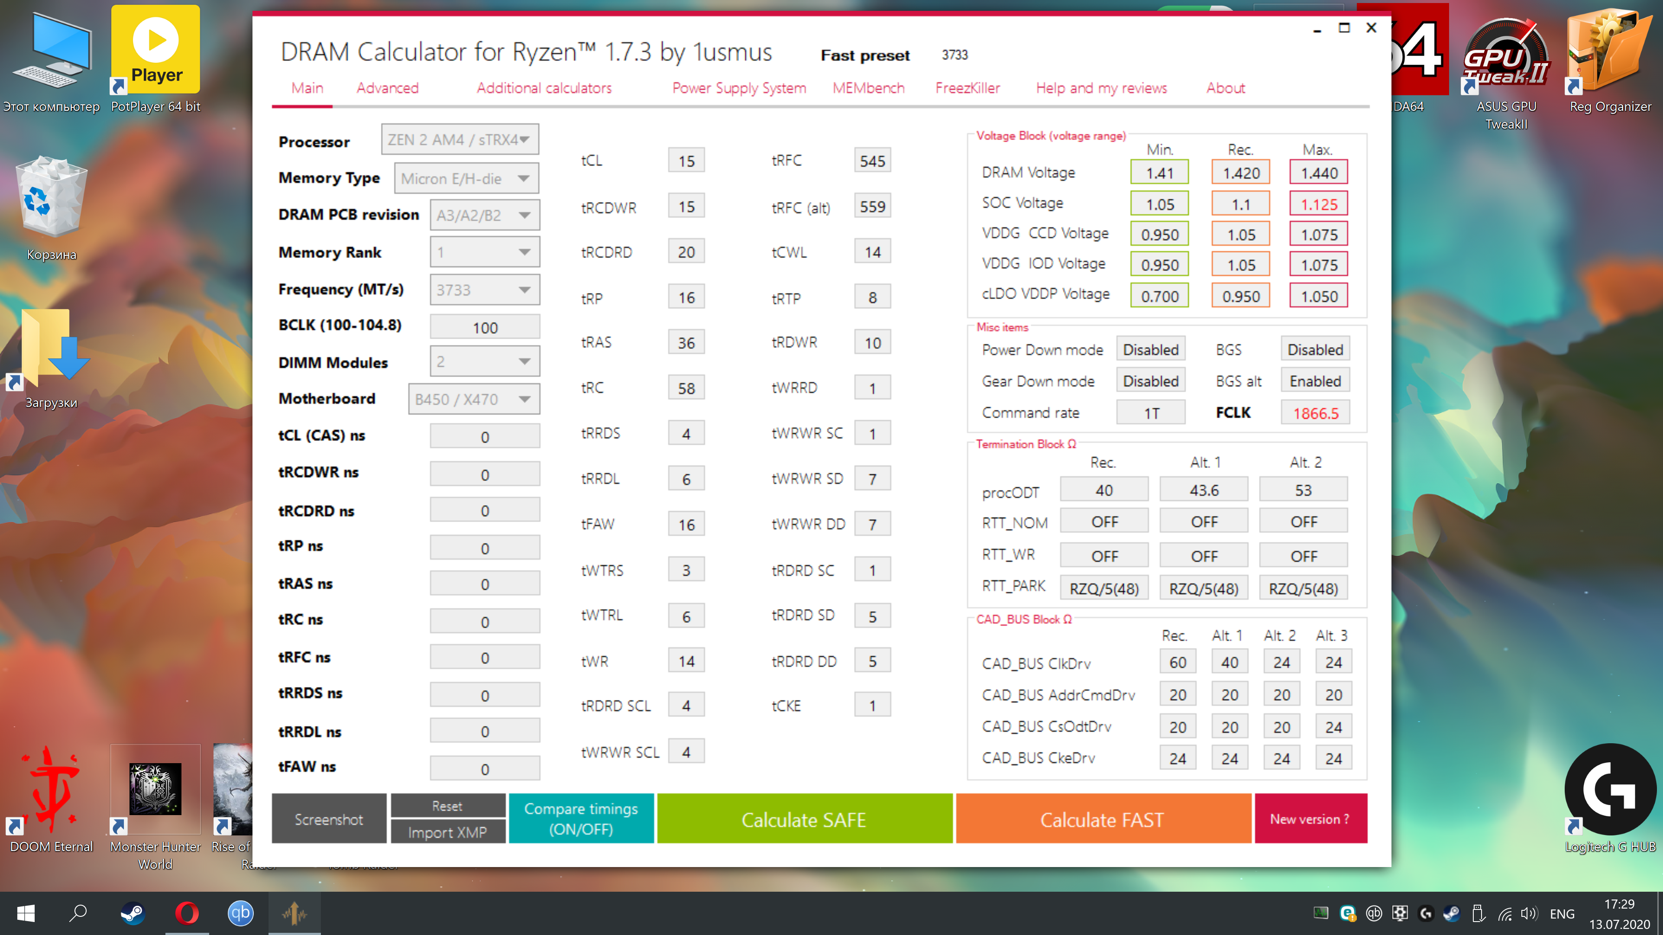Open the MEMbench tab
1663x935 pixels.
click(868, 88)
